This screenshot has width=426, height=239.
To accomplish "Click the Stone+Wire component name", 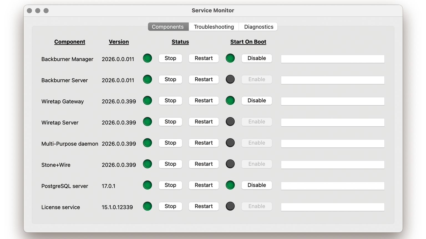I will coord(56,165).
